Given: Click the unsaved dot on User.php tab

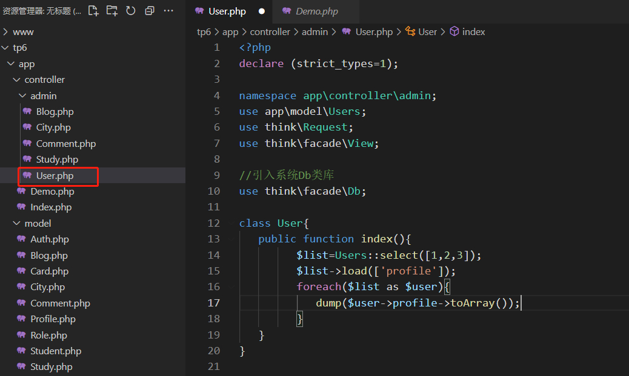Looking at the screenshot, I should (262, 11).
